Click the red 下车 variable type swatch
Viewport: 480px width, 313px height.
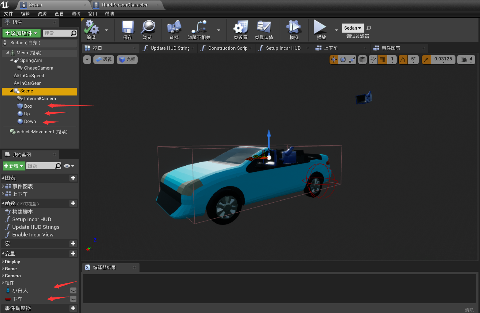(8, 299)
